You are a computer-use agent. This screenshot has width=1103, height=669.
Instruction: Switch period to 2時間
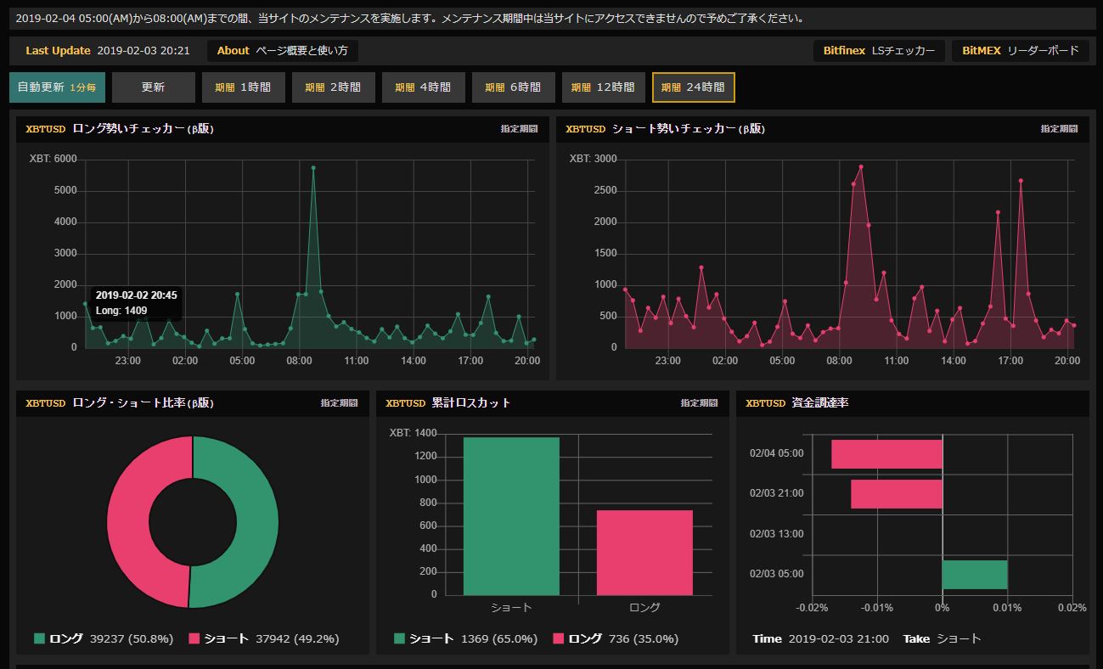[333, 87]
